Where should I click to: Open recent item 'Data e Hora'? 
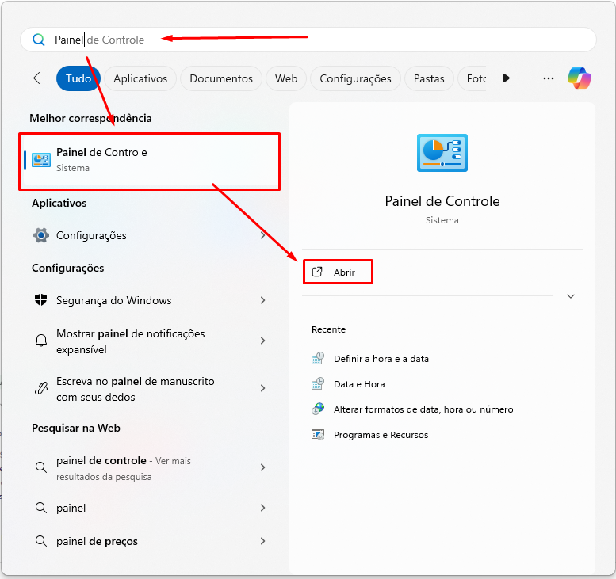(359, 384)
